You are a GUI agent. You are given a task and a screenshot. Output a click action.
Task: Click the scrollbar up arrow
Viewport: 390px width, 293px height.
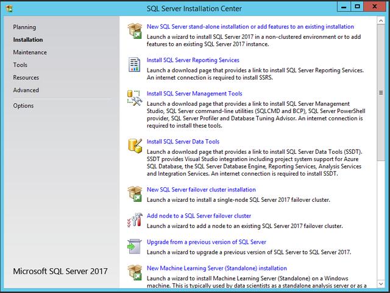pos(381,21)
